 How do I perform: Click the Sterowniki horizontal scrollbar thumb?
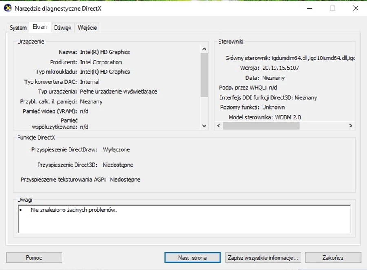point(261,125)
